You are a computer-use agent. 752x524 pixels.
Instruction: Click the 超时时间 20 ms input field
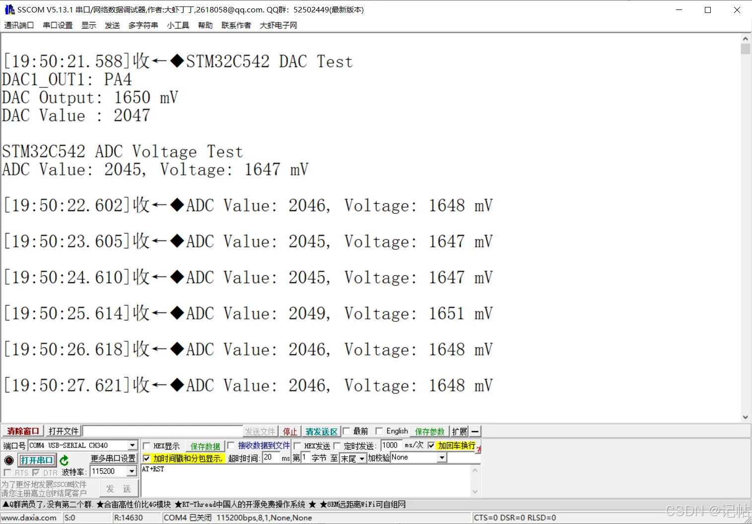[x=271, y=458]
